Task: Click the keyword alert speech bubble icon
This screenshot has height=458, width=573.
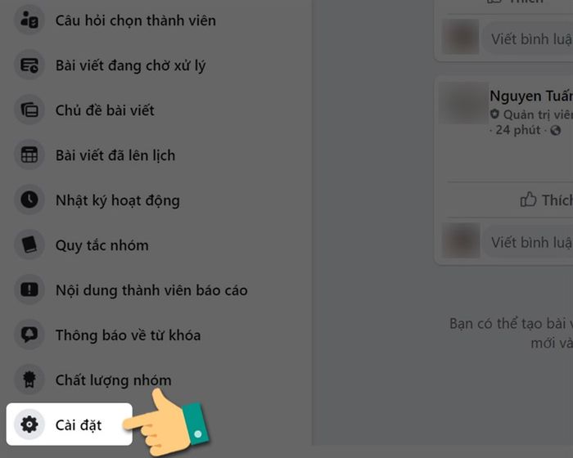Action: [x=29, y=335]
